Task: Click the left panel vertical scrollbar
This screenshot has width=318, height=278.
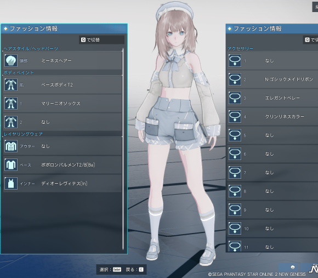Action: click(x=123, y=149)
